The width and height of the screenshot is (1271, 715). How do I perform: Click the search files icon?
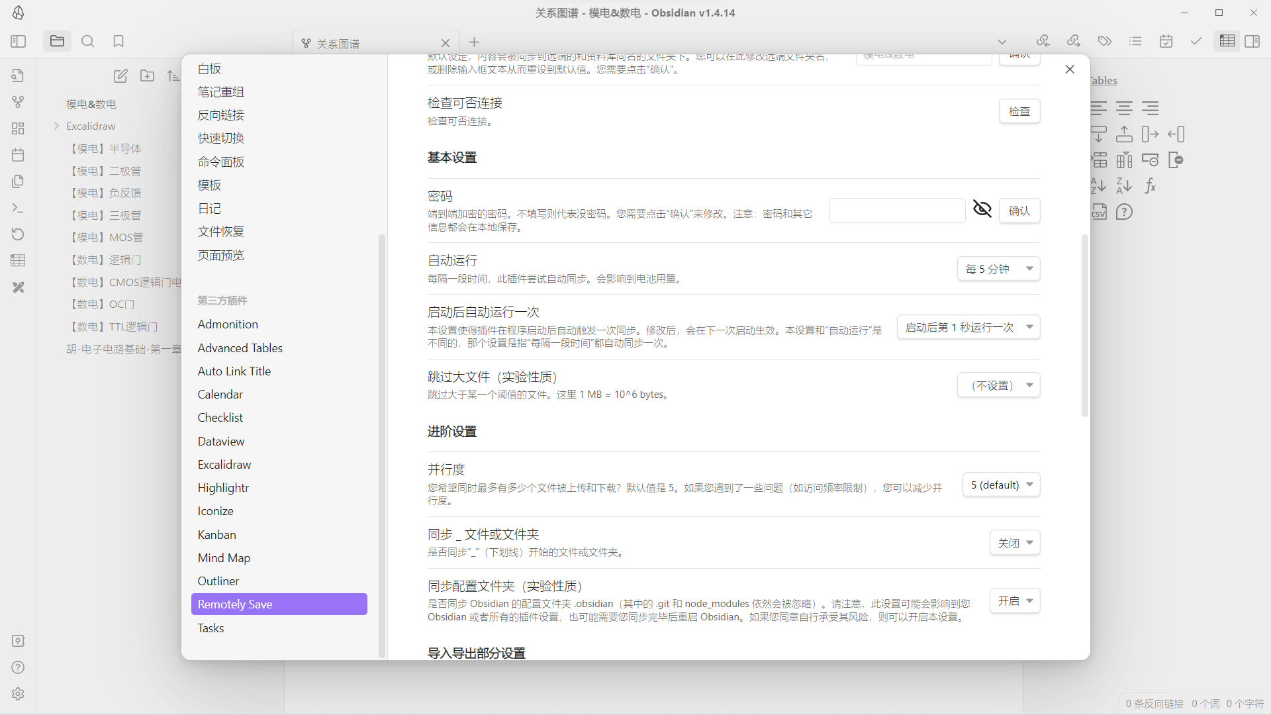tap(87, 41)
